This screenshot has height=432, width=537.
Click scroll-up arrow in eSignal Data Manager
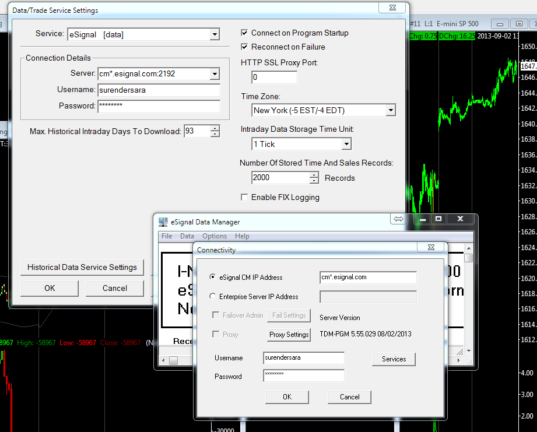pyautogui.click(x=469, y=248)
